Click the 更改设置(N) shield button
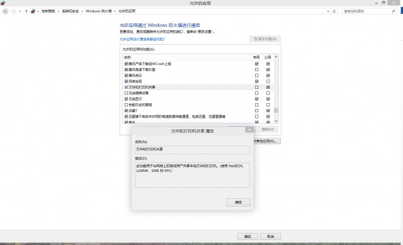Image resolution: width=403 pixels, height=245 pixels. click(265, 39)
